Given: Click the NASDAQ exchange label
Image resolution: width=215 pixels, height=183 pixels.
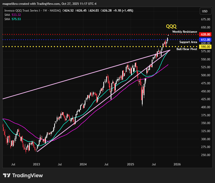Looking at the screenshot, I should tap(55, 11).
